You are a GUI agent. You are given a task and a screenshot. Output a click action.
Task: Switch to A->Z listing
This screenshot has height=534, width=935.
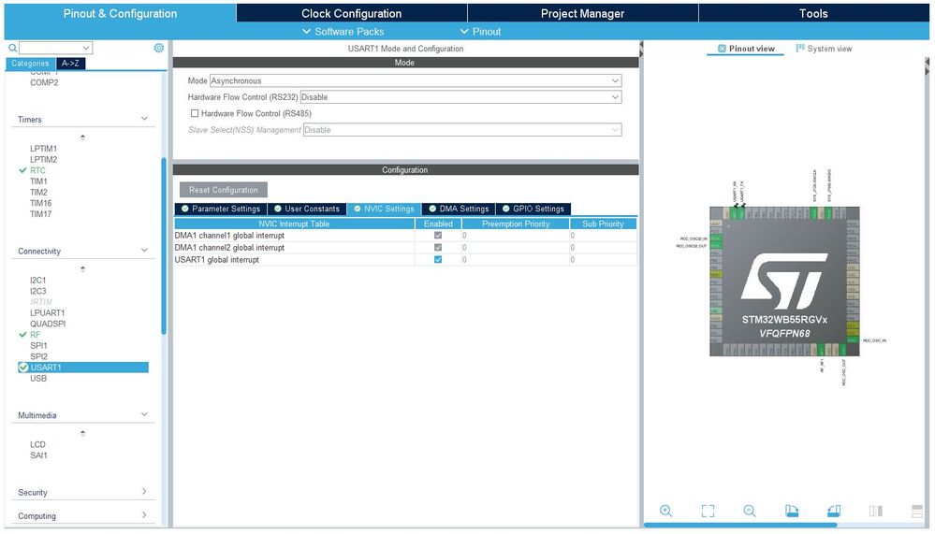coord(70,64)
